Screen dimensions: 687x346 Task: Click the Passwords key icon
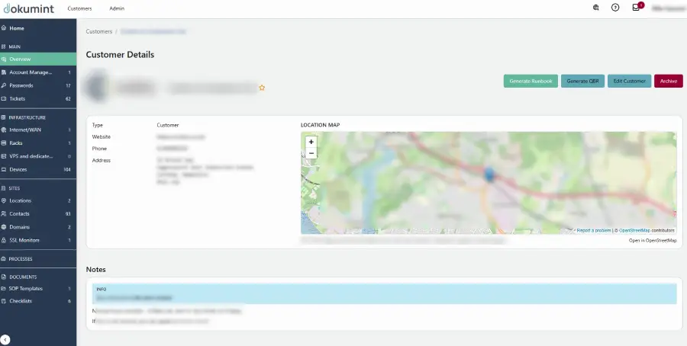click(4, 85)
